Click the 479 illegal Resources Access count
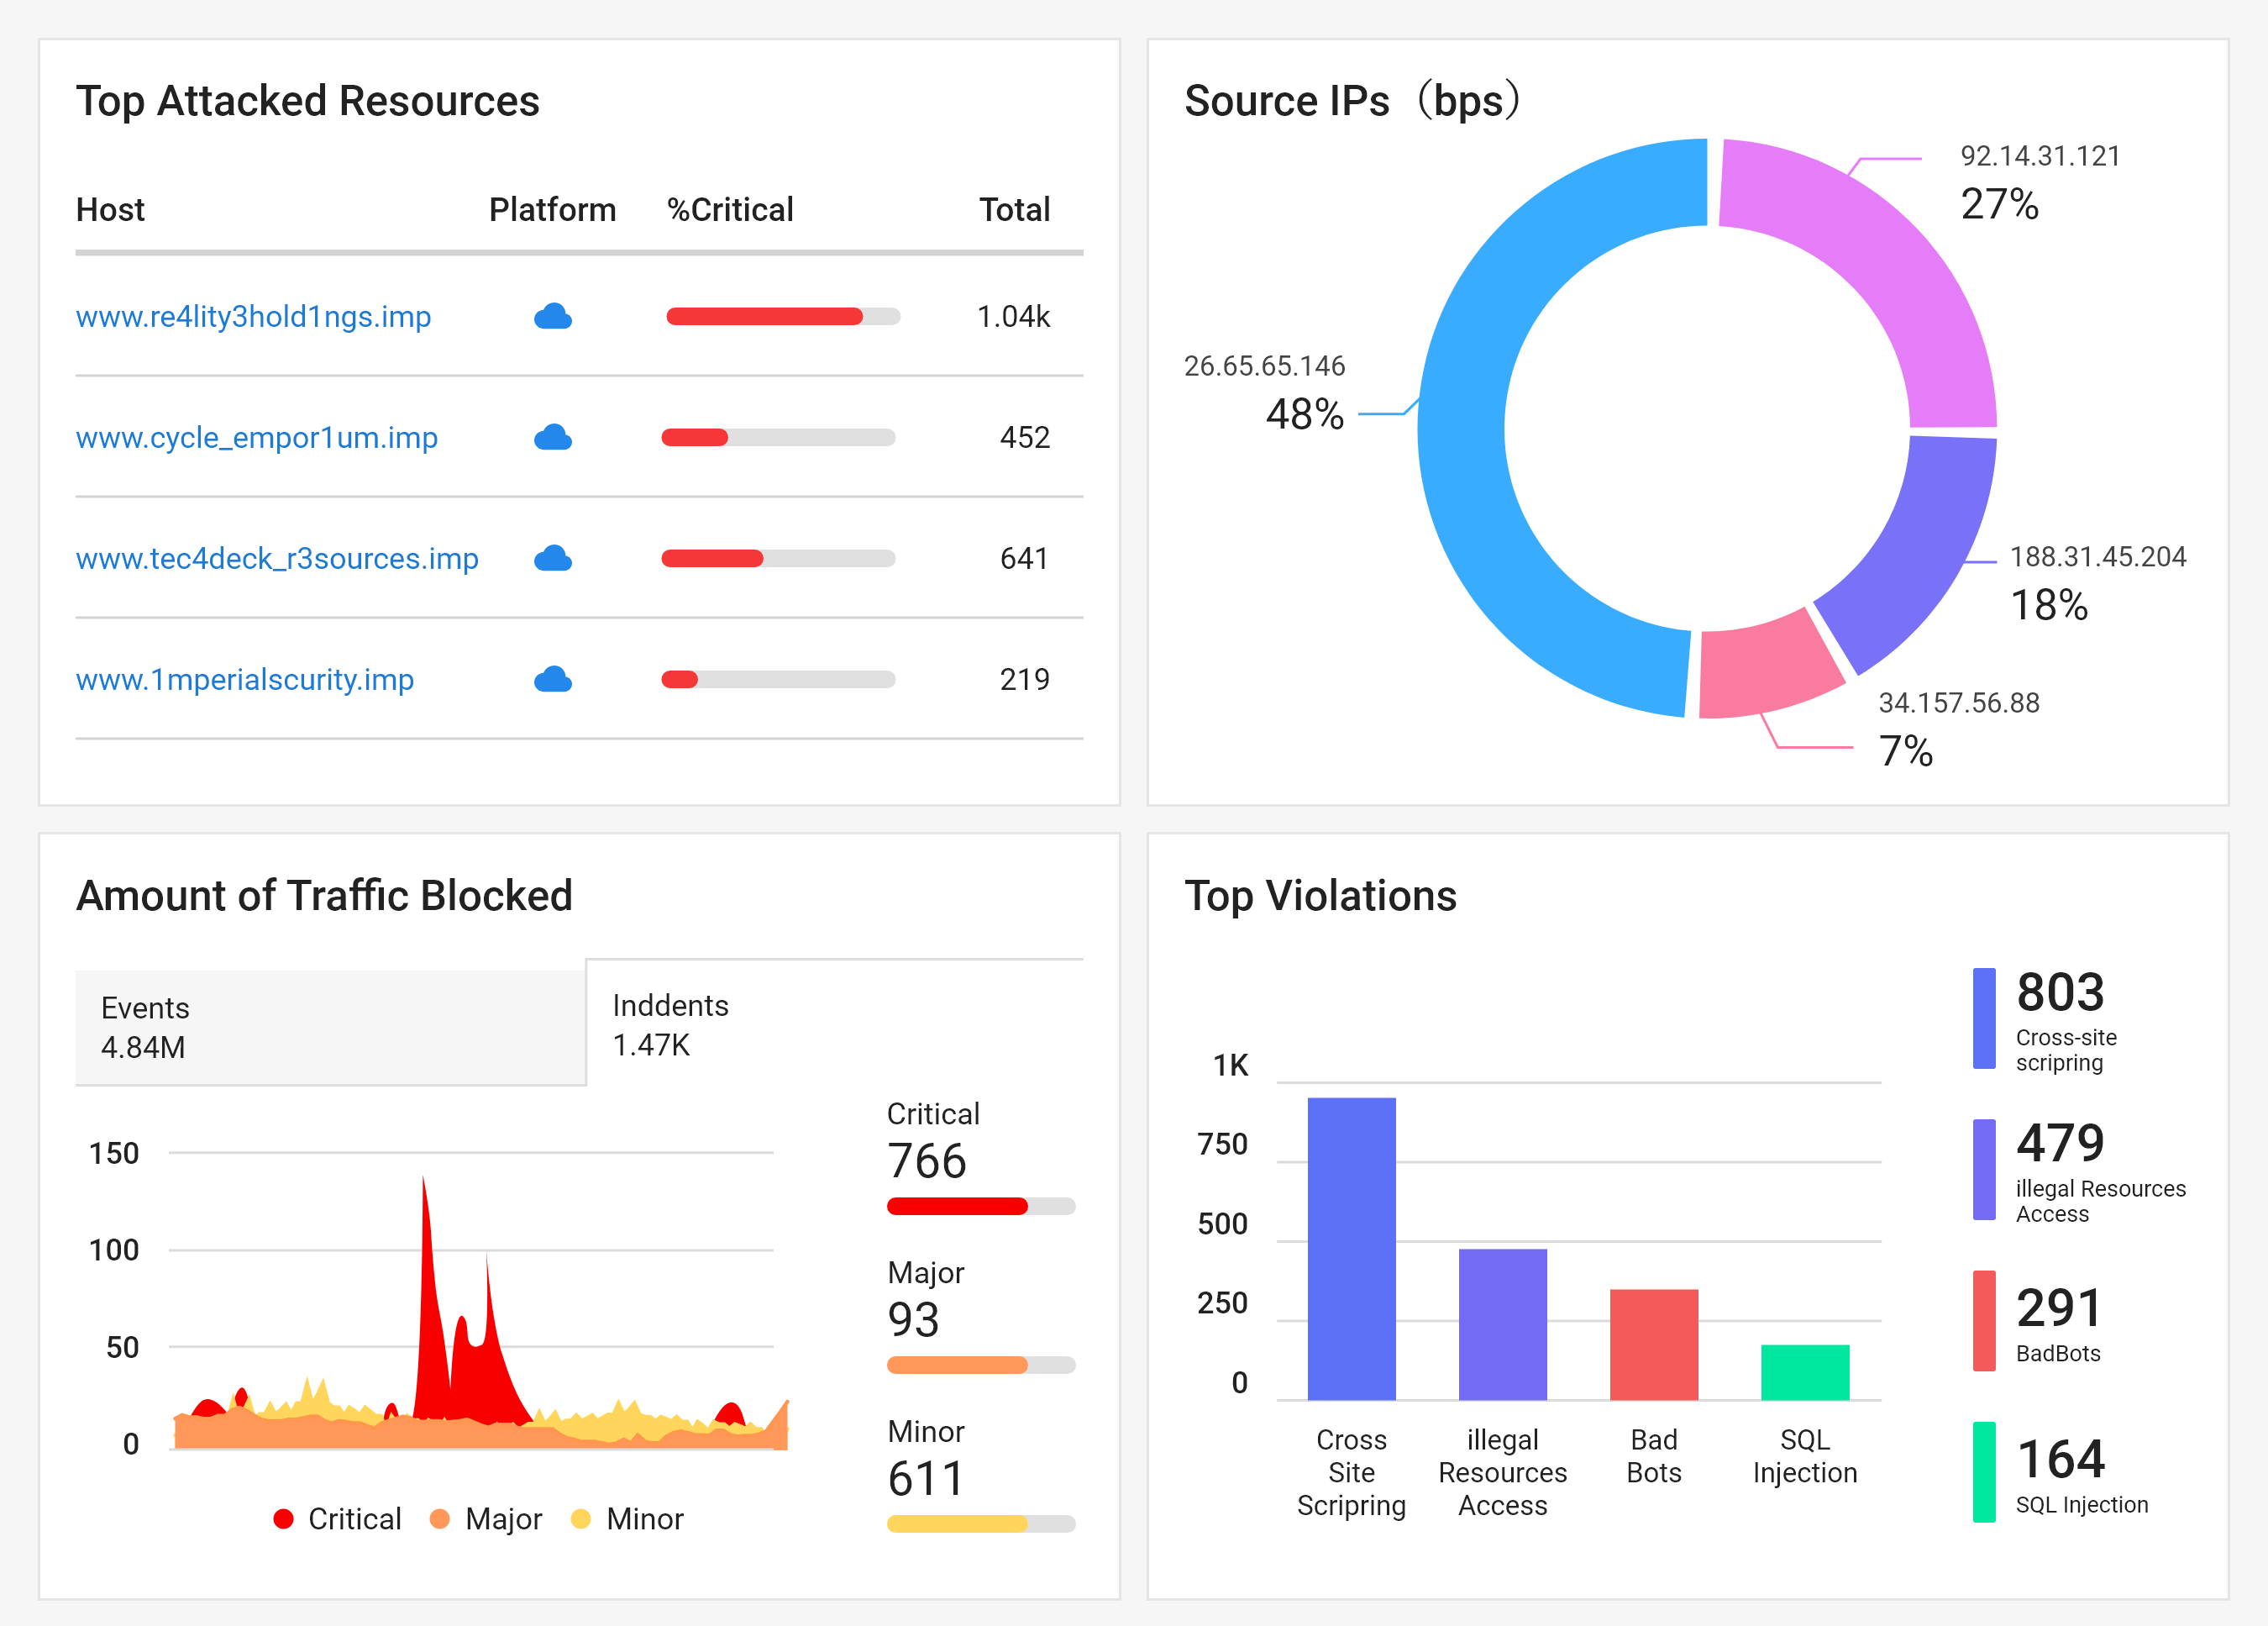Screen dimensions: 2268x1626 pyautogui.click(x=2060, y=1143)
